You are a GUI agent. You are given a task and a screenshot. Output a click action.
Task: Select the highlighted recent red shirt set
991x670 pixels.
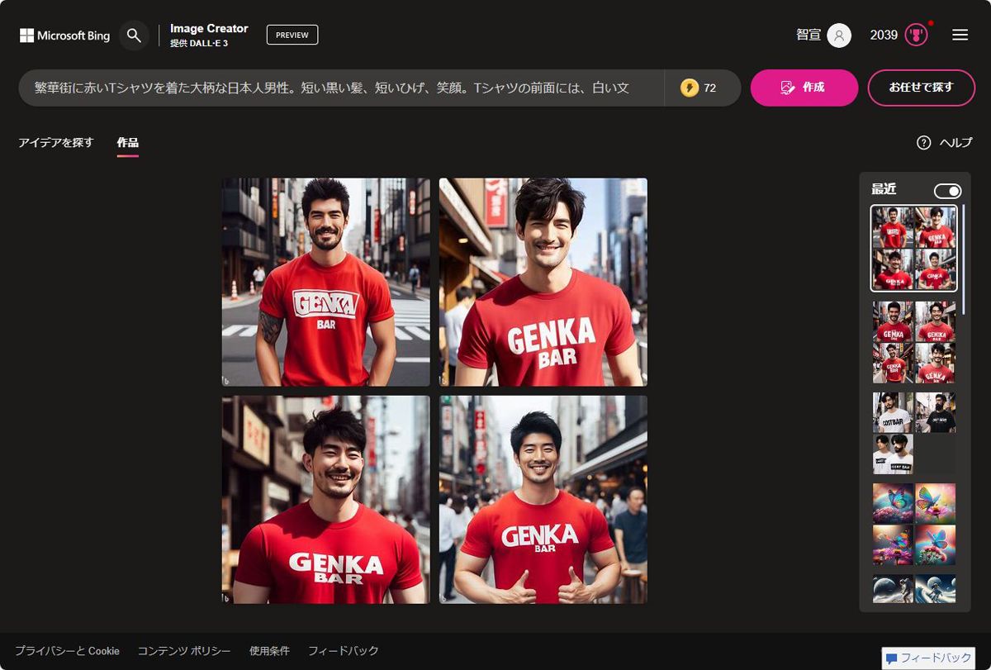(914, 248)
